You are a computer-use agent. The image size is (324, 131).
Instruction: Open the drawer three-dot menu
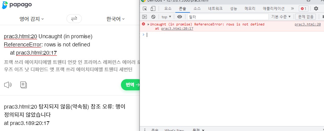[145, 130]
